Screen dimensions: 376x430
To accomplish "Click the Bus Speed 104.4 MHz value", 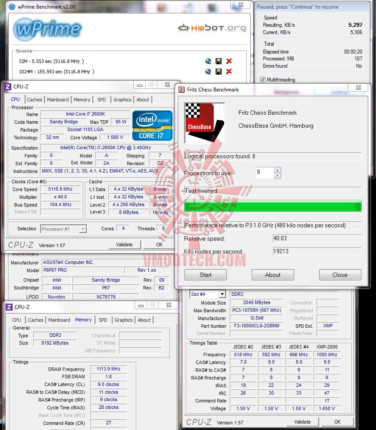I will [61, 204].
